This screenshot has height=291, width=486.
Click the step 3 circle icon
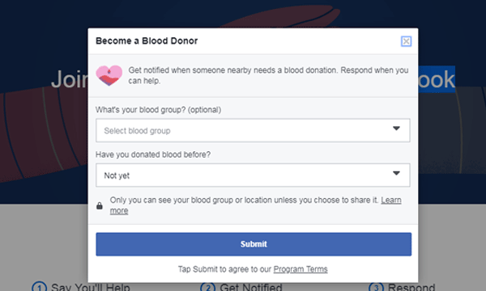pyautogui.click(x=376, y=288)
